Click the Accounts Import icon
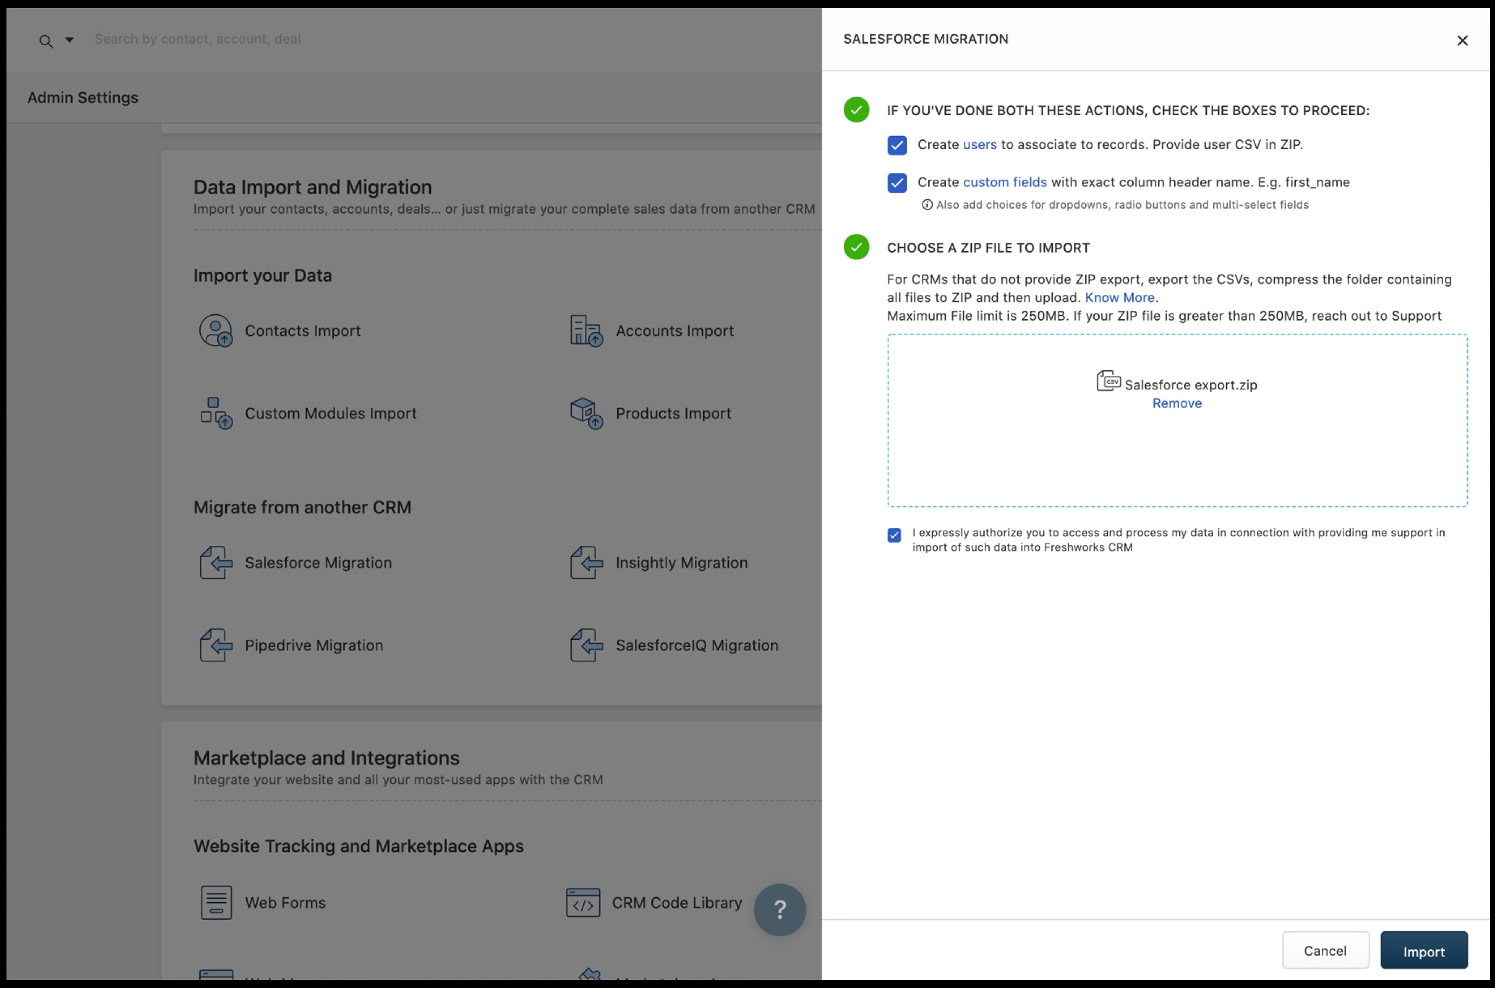The height and width of the screenshot is (988, 1495). pyautogui.click(x=586, y=331)
